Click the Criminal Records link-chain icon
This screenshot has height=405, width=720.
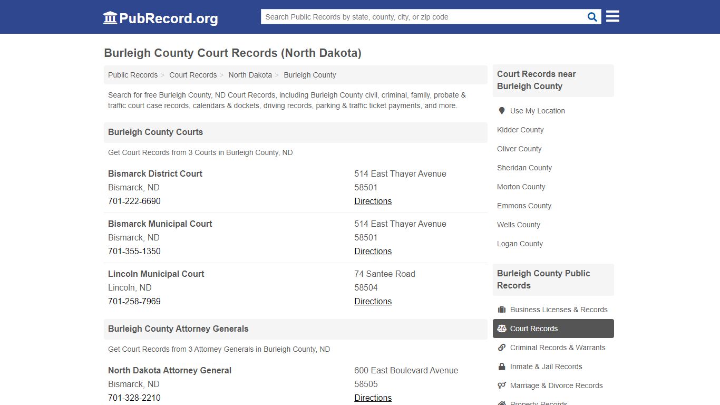coord(502,348)
